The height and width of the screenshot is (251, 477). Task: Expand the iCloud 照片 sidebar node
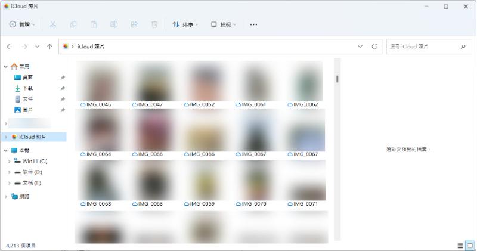pyautogui.click(x=5, y=137)
